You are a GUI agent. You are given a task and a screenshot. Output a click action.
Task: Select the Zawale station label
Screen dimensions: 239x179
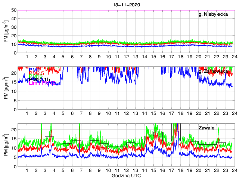tap(206, 128)
